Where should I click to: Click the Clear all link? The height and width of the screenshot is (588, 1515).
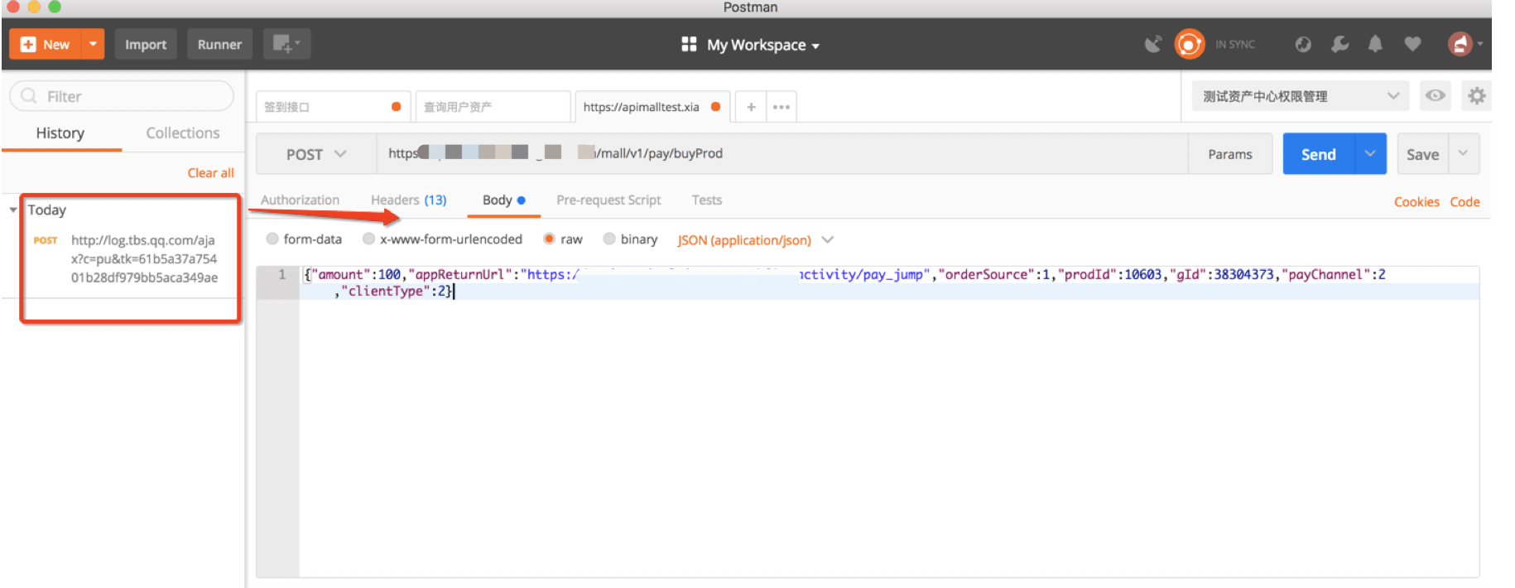(x=210, y=172)
